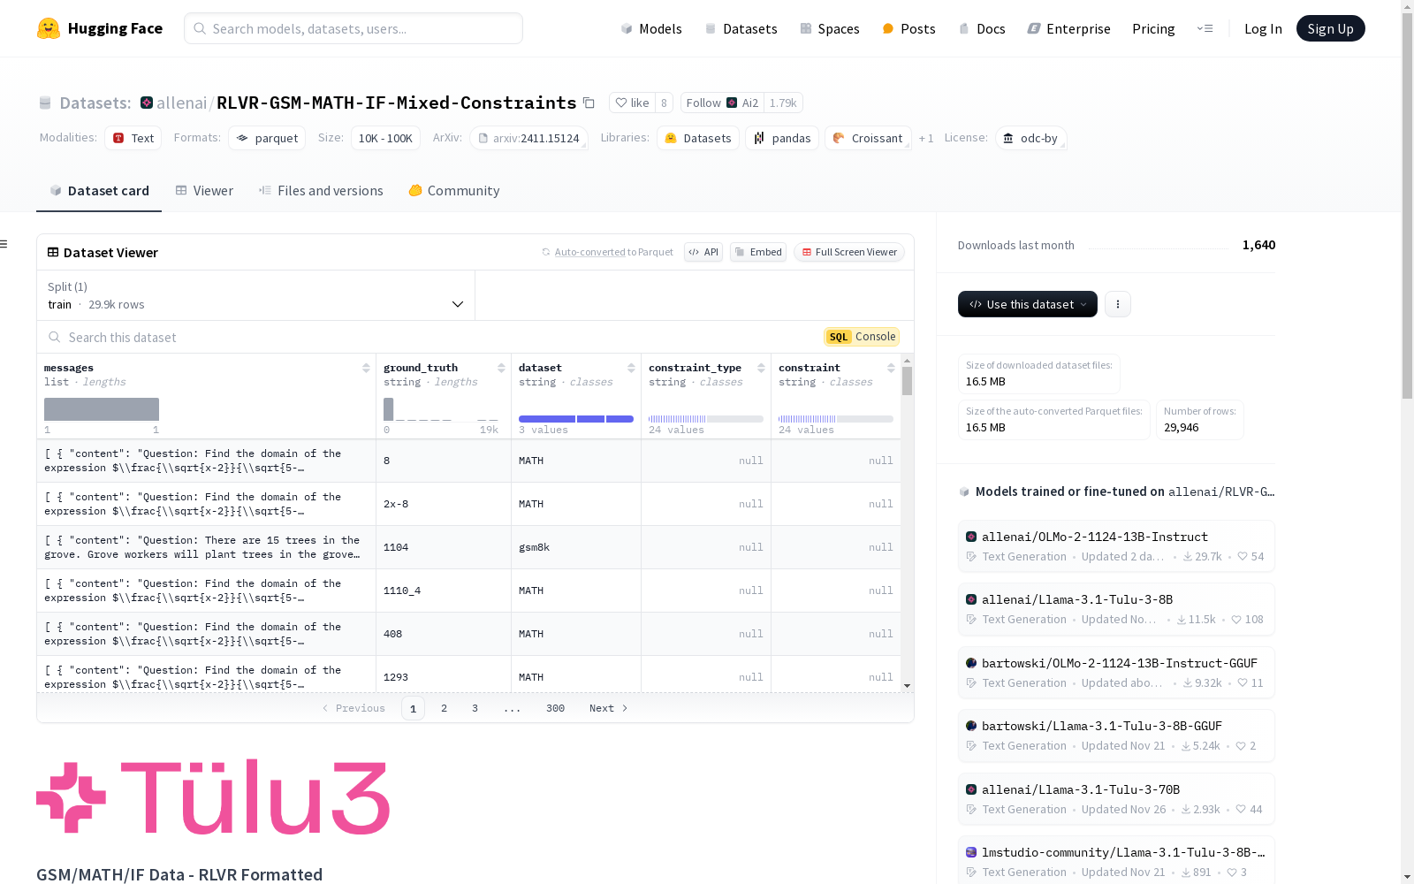Open the Full Screen Viewer

click(x=849, y=252)
